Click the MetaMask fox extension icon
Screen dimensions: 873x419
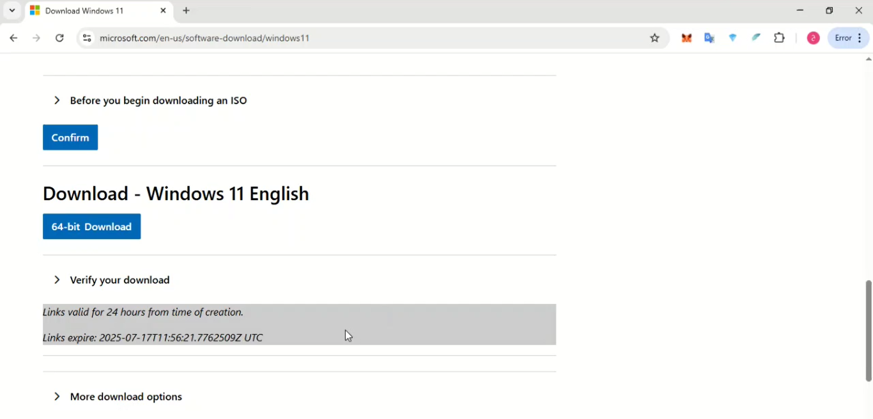[686, 38]
